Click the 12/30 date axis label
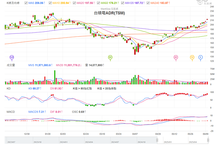The image size is (217, 146). (27, 134)
